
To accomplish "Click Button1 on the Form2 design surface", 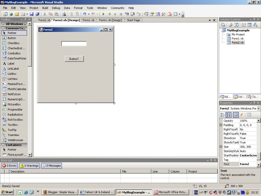I will coord(74,59).
